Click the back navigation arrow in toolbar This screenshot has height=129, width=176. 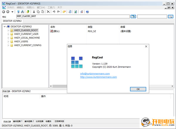pyautogui.click(x=4, y=12)
